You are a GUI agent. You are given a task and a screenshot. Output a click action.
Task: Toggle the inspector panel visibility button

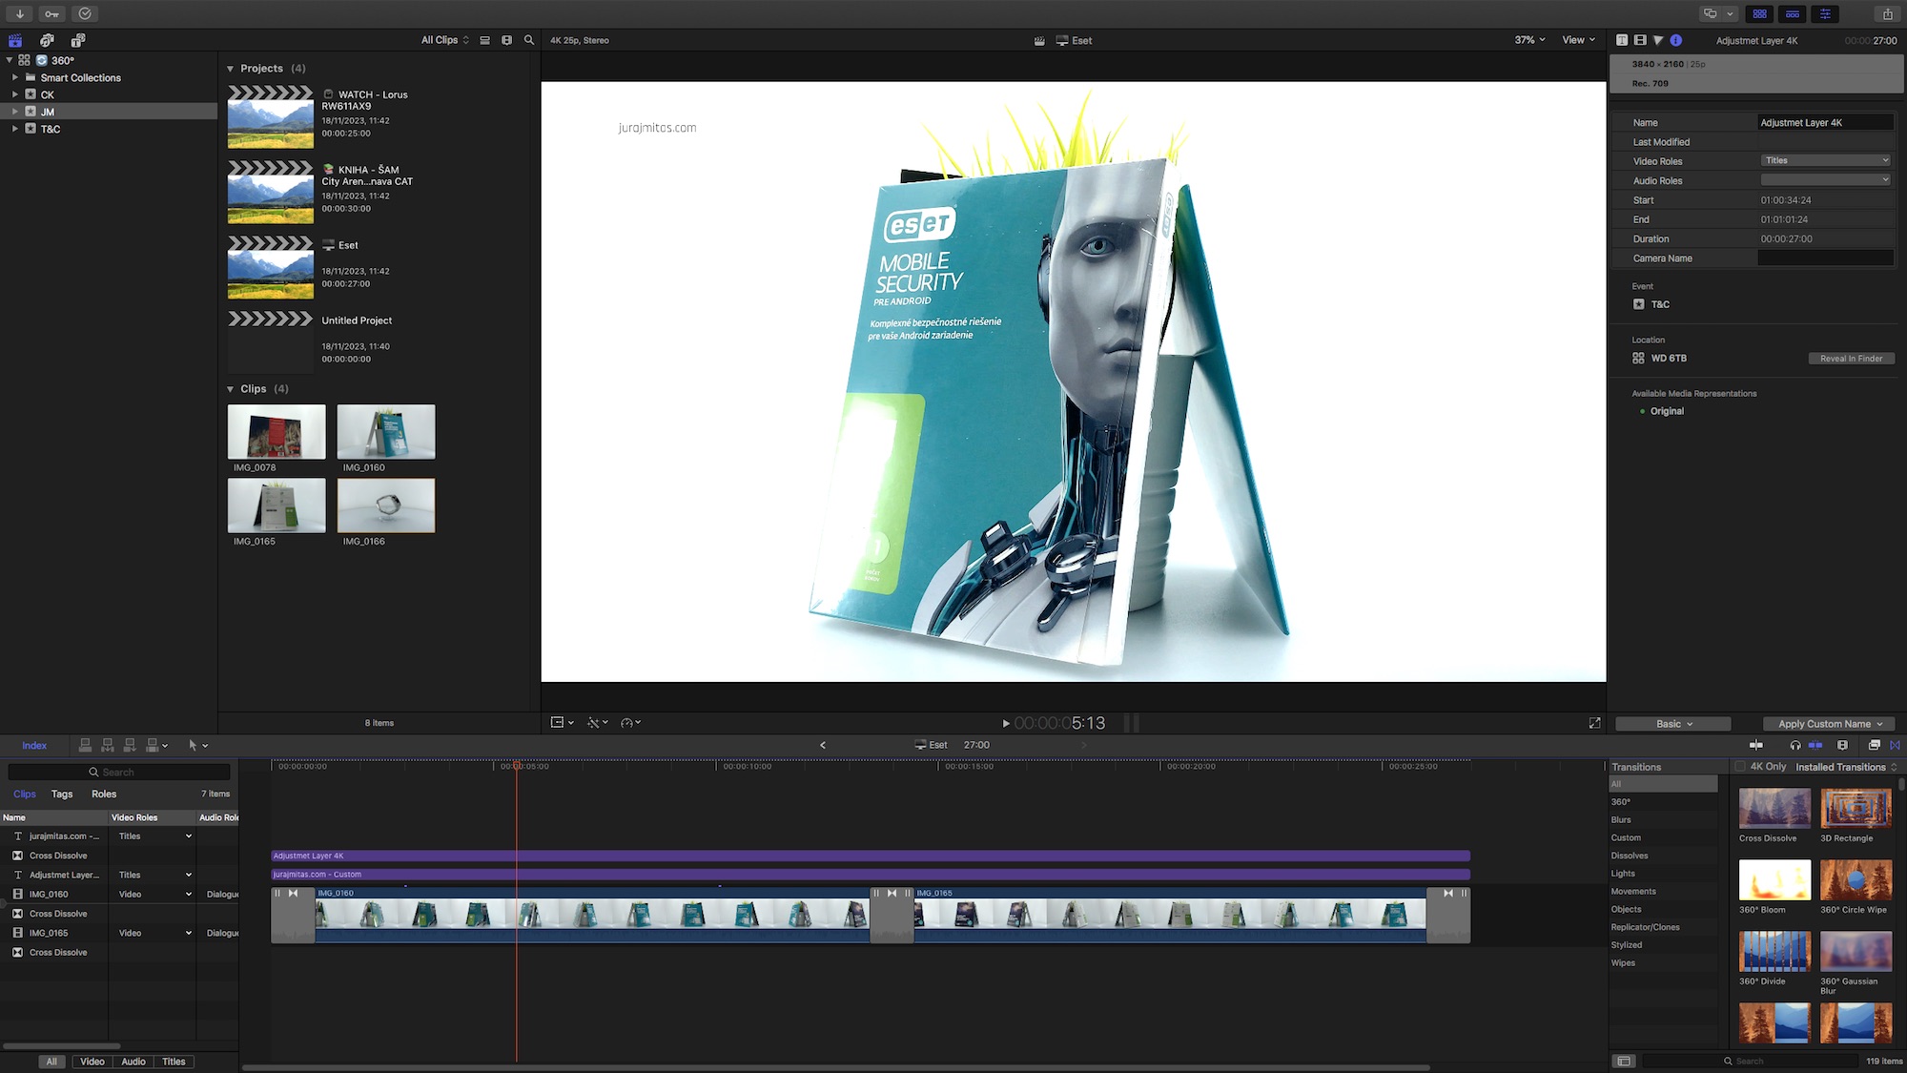(1825, 13)
